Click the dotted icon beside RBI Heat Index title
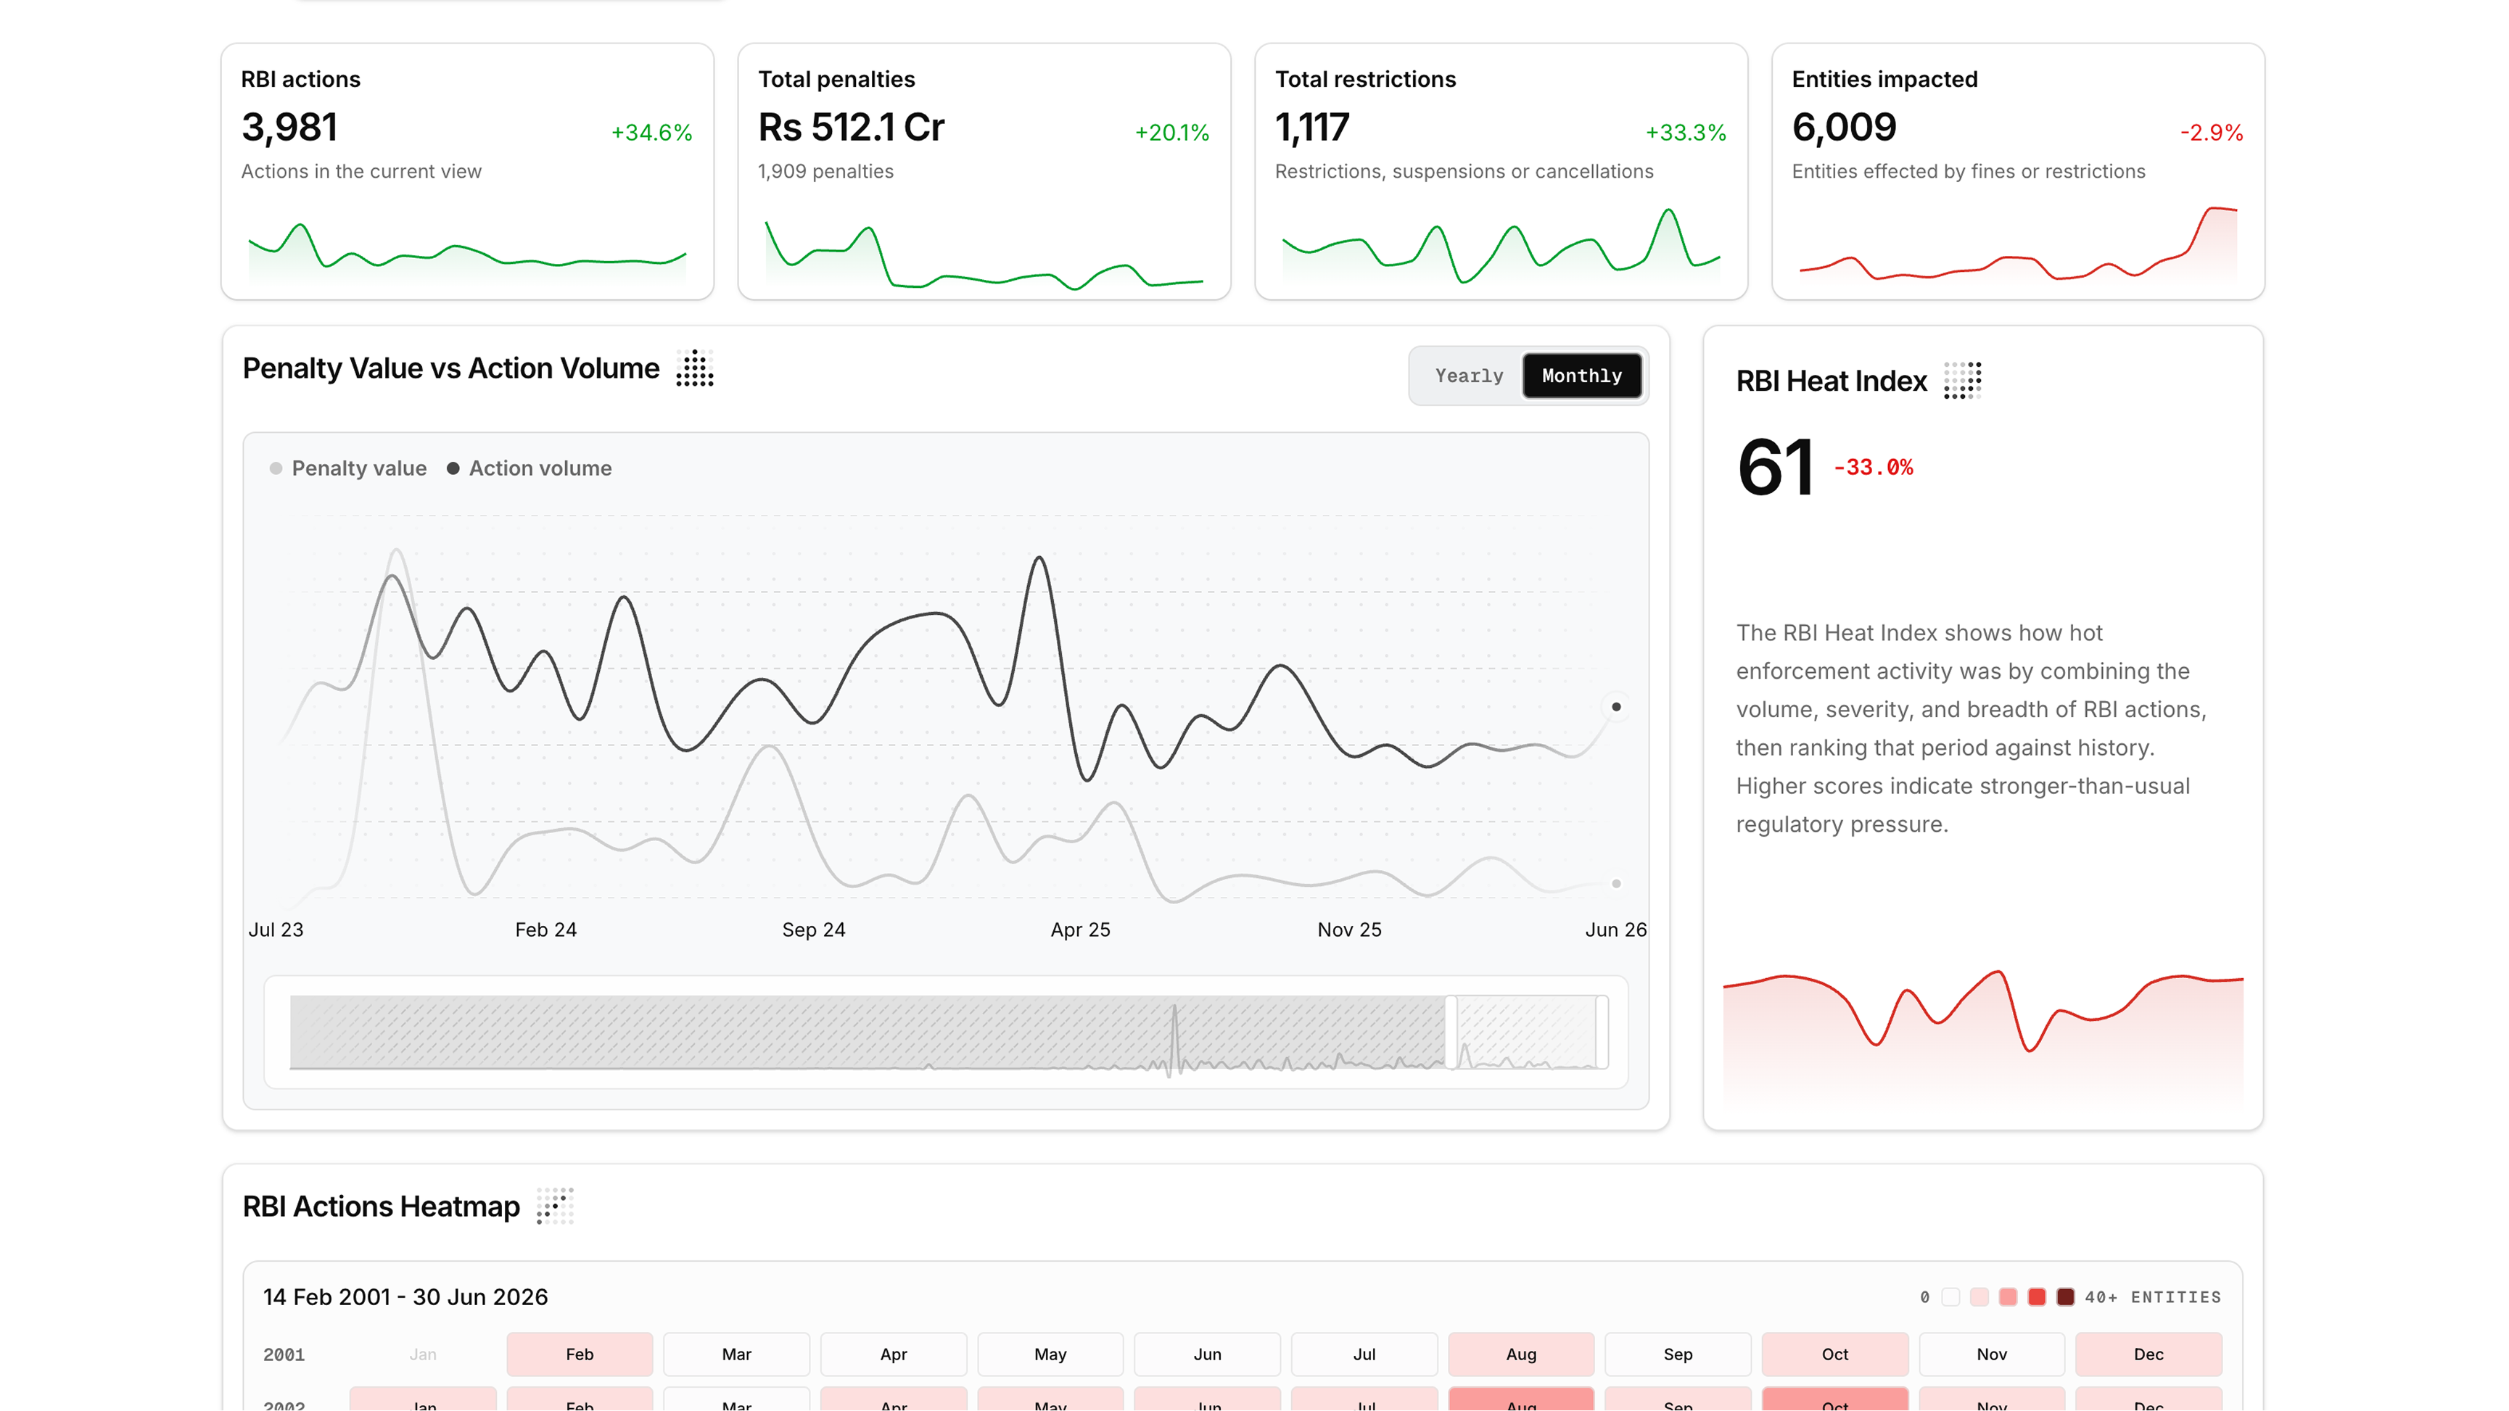The width and height of the screenshot is (2509, 1411). (1963, 381)
